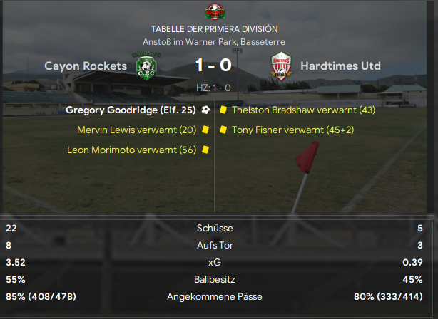This screenshot has width=438, height=319.
Task: Open the Cayon Rockets club crest
Action: coord(146,66)
